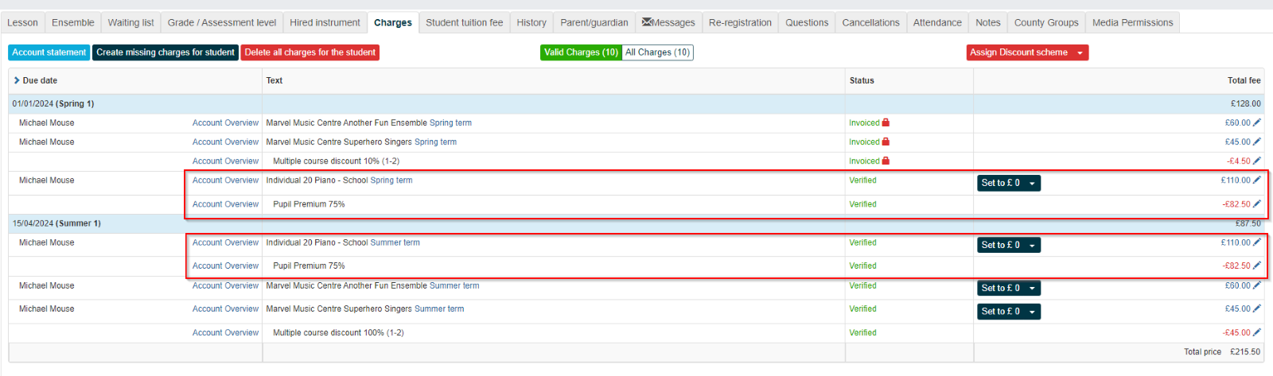Edit the £60.00 Spring term ensemble fee pencil
The image size is (1273, 376).
click(x=1257, y=123)
